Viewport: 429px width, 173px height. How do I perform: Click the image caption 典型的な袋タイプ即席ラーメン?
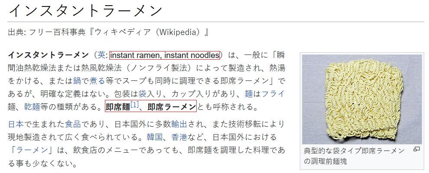(x=354, y=151)
